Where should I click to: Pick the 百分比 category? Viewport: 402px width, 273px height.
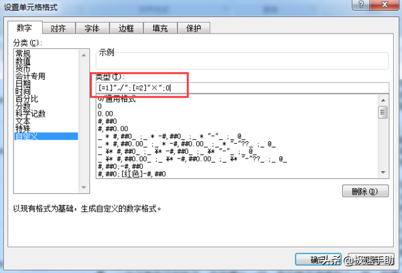[27, 98]
